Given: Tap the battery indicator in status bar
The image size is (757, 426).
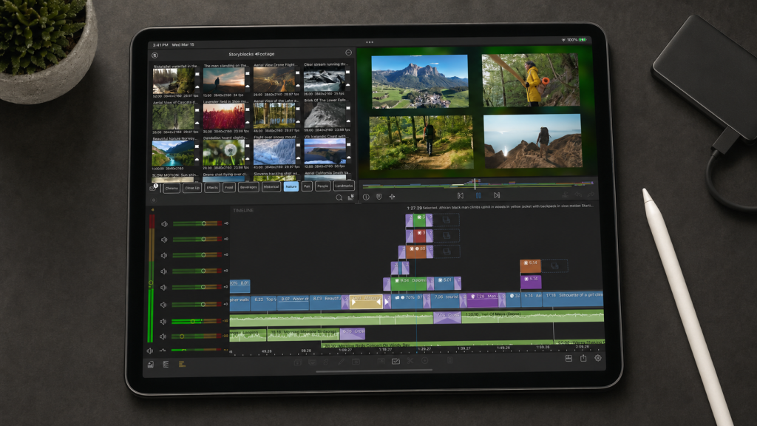Looking at the screenshot, I should pyautogui.click(x=583, y=40).
